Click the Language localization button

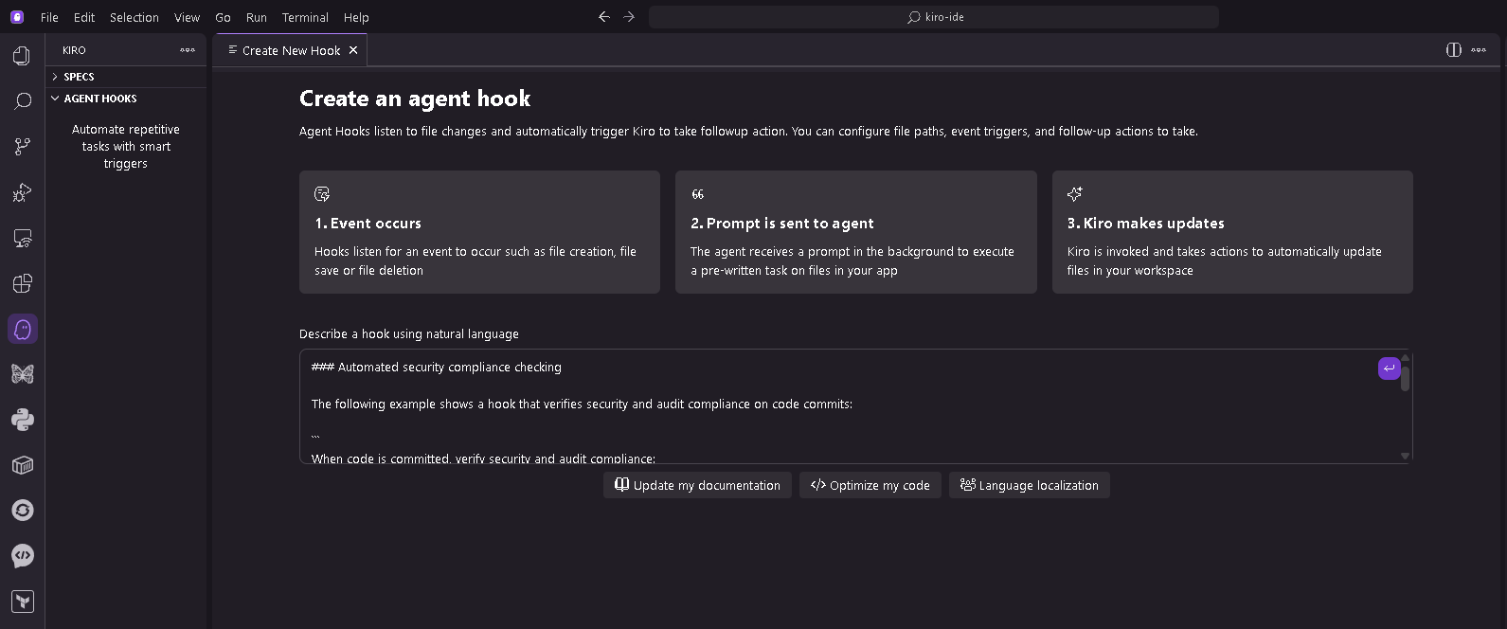click(x=1029, y=485)
